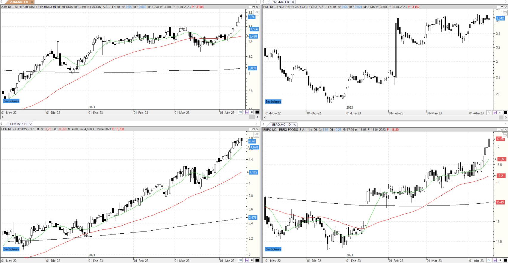This screenshot has height=263, width=508.
Task: Click tab scroll left arrow beside ENC.MC tab
Action: [x=264, y=2]
